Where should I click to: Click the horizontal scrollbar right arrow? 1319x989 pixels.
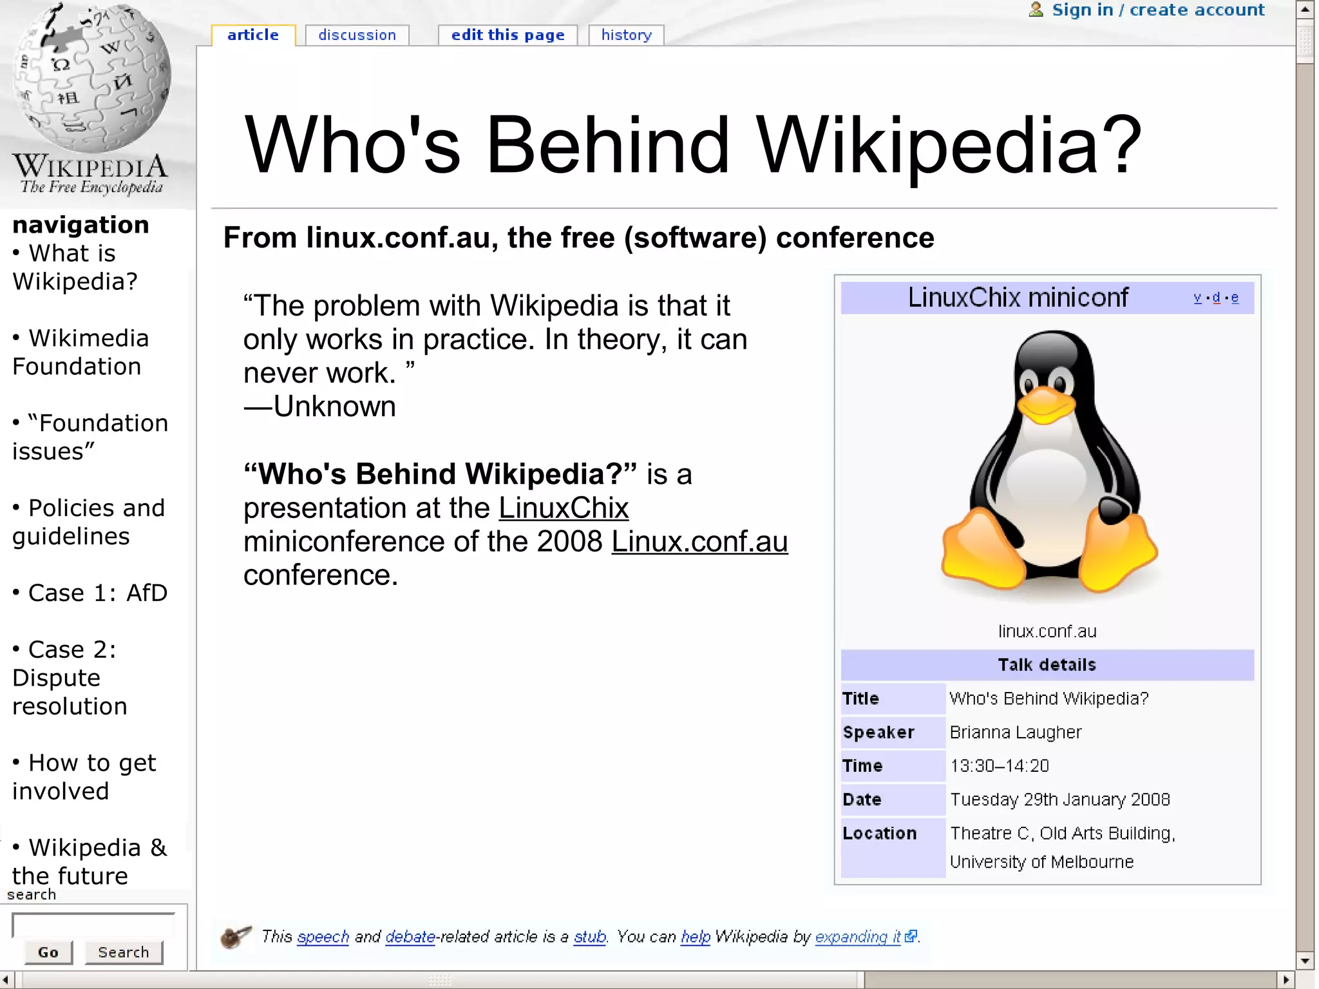(1286, 979)
